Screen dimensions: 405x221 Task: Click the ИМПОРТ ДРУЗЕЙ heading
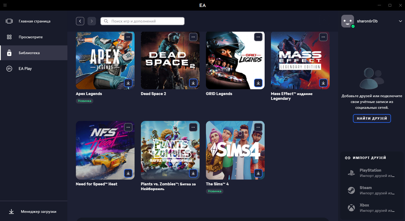[369, 158]
